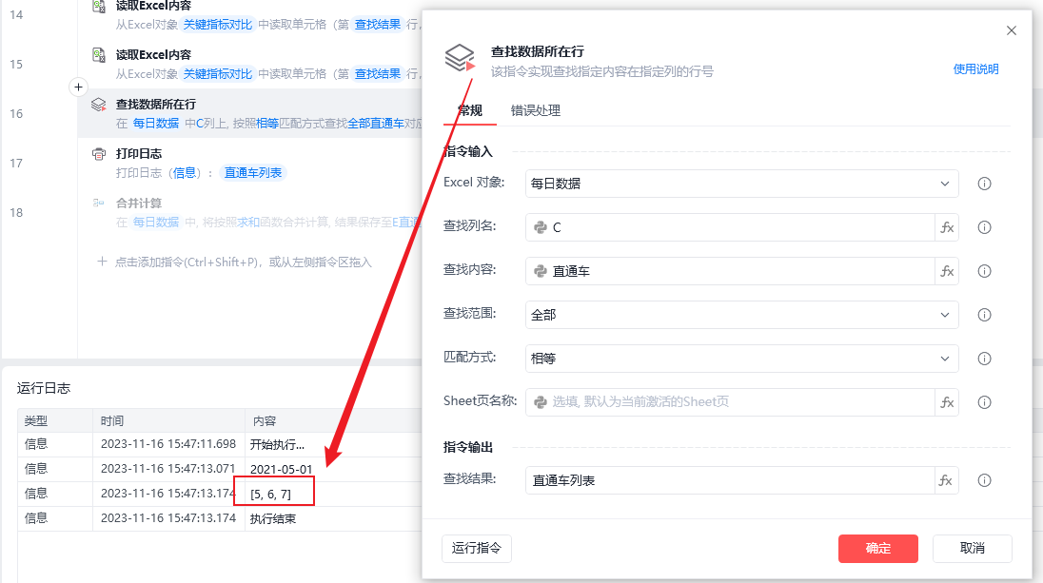Select the 常规 tab
Viewport: 1043px width, 583px height.
pos(469,110)
